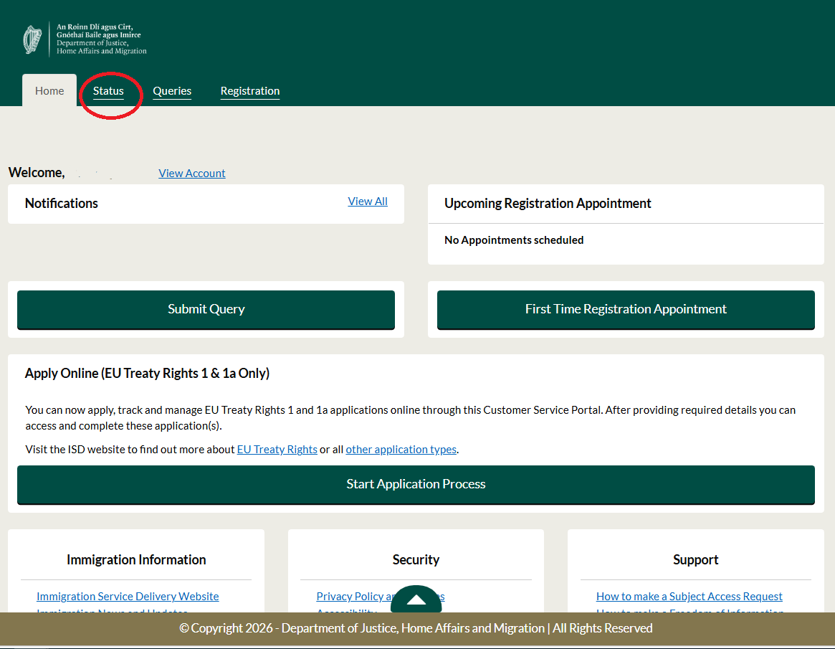Click the copyright footer text
This screenshot has width=835, height=649.
(x=416, y=629)
